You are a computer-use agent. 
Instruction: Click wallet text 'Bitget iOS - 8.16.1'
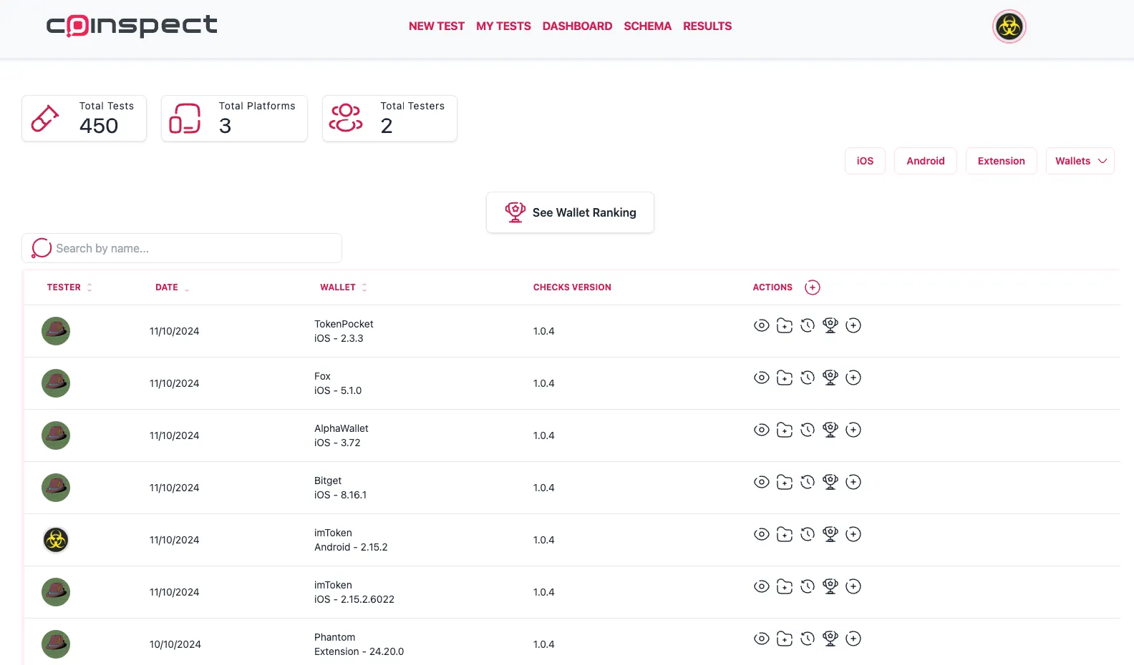(x=340, y=488)
